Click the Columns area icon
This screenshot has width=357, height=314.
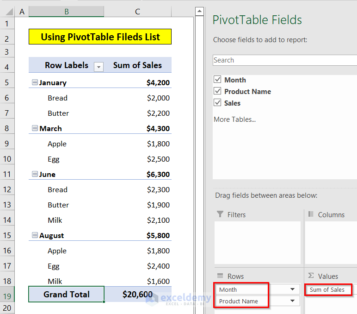tap(311, 214)
